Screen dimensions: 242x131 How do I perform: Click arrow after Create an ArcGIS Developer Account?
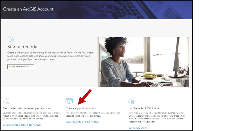[44, 125]
